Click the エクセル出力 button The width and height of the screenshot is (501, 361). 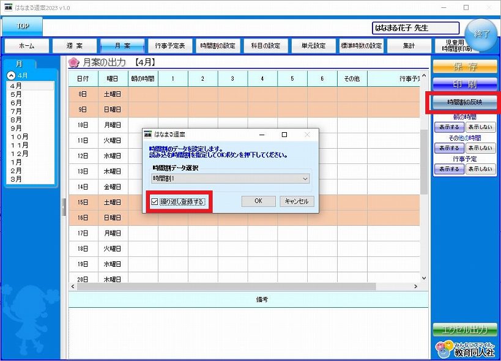tap(465, 330)
